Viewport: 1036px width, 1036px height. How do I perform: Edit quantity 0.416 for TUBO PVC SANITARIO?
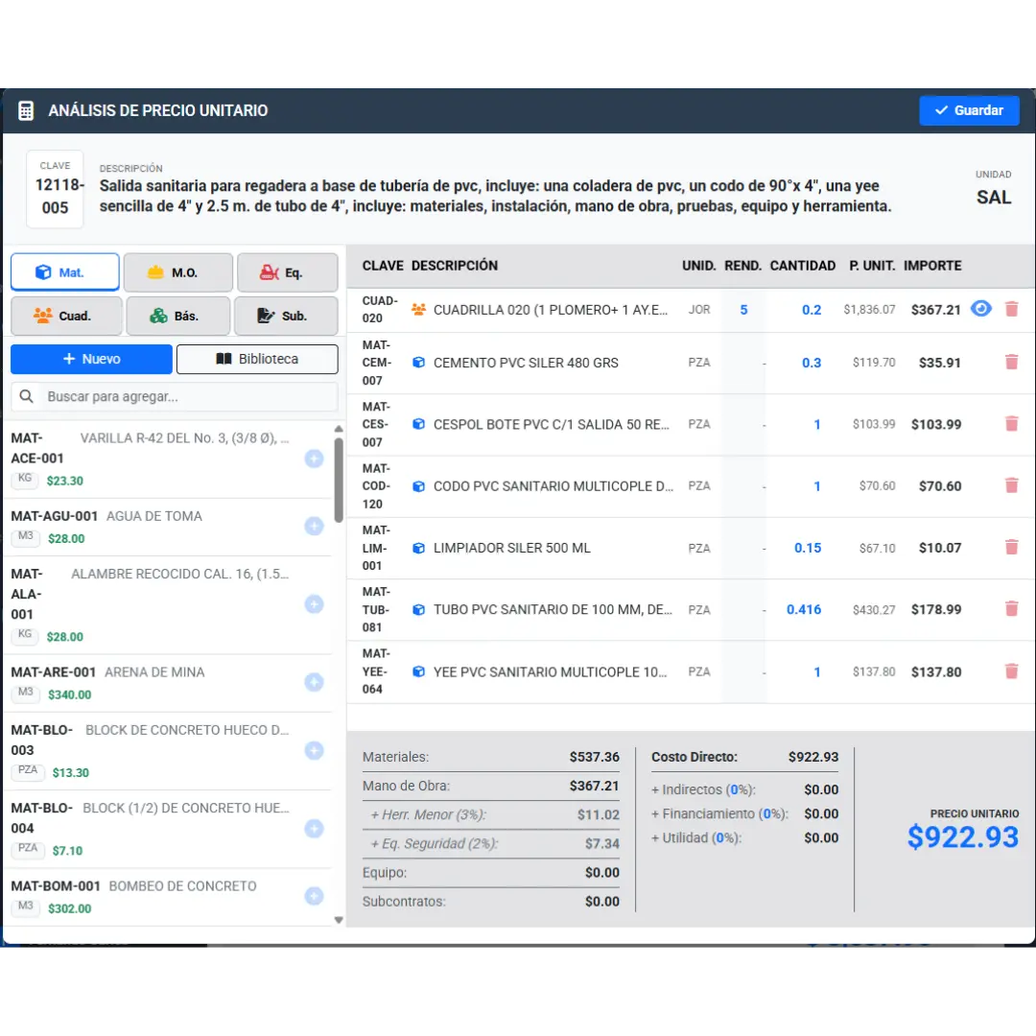click(804, 609)
